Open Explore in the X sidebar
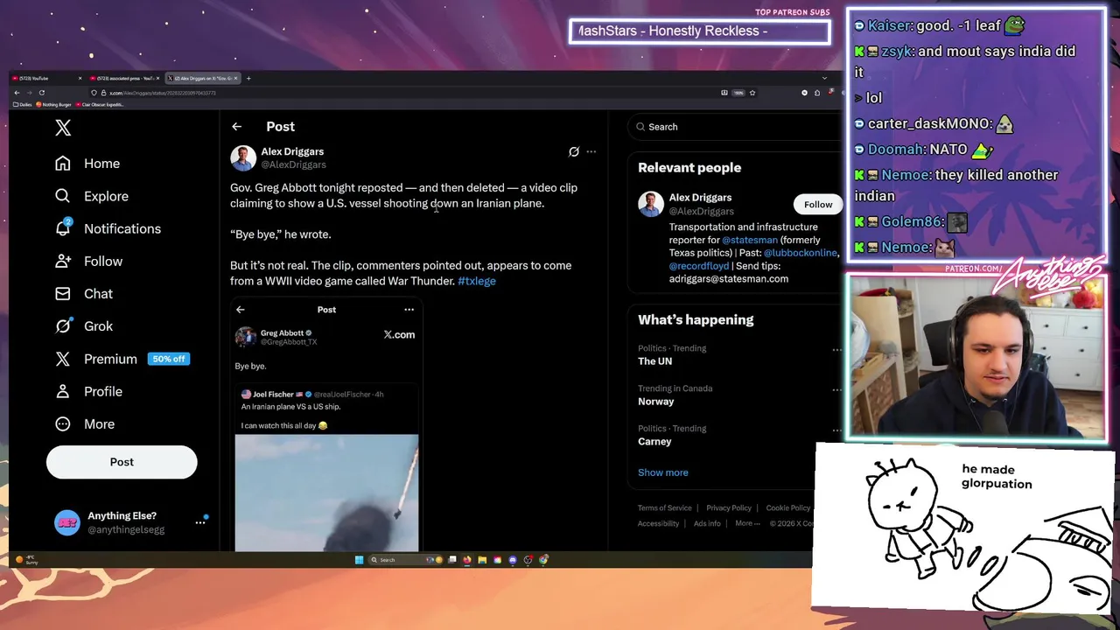This screenshot has height=630, width=1120. click(91, 196)
